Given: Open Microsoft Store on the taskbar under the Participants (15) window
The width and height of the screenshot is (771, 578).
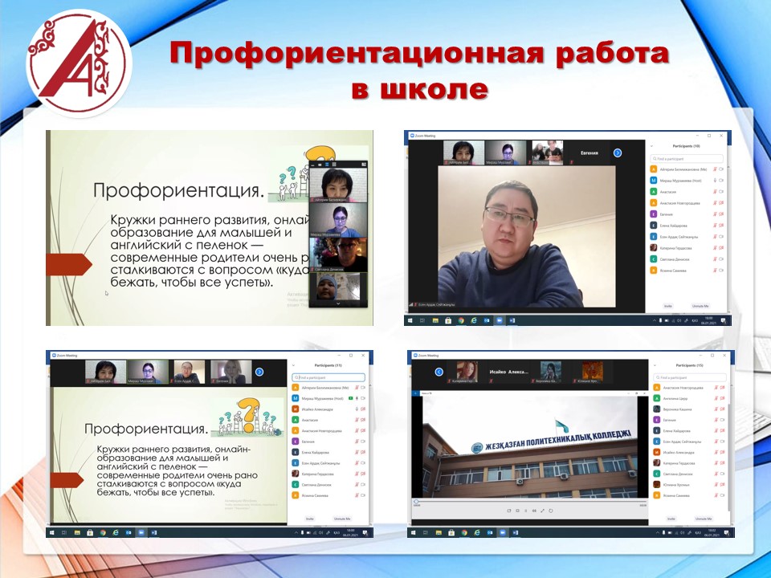Looking at the screenshot, I should [x=451, y=532].
